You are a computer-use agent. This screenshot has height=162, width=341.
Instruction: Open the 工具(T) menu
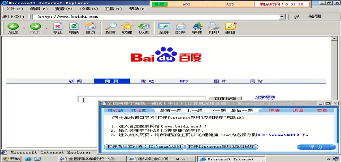[113, 9]
